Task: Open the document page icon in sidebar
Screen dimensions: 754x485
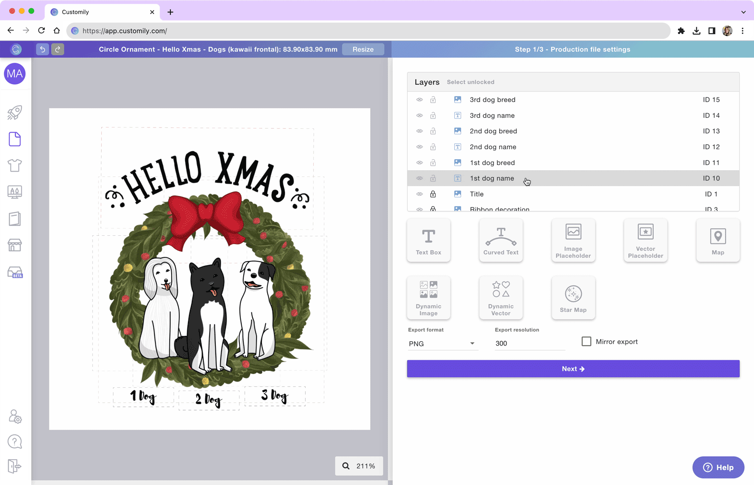Action: tap(15, 139)
